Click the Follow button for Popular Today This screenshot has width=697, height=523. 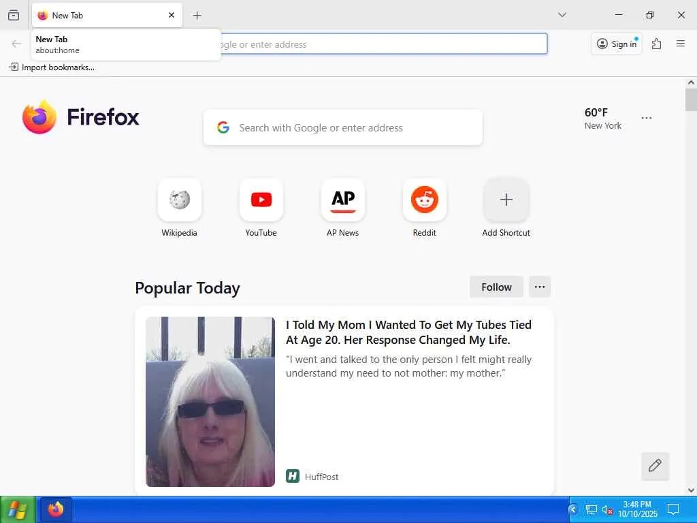496,287
